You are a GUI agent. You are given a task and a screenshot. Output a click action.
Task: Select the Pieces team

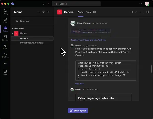[23, 33]
